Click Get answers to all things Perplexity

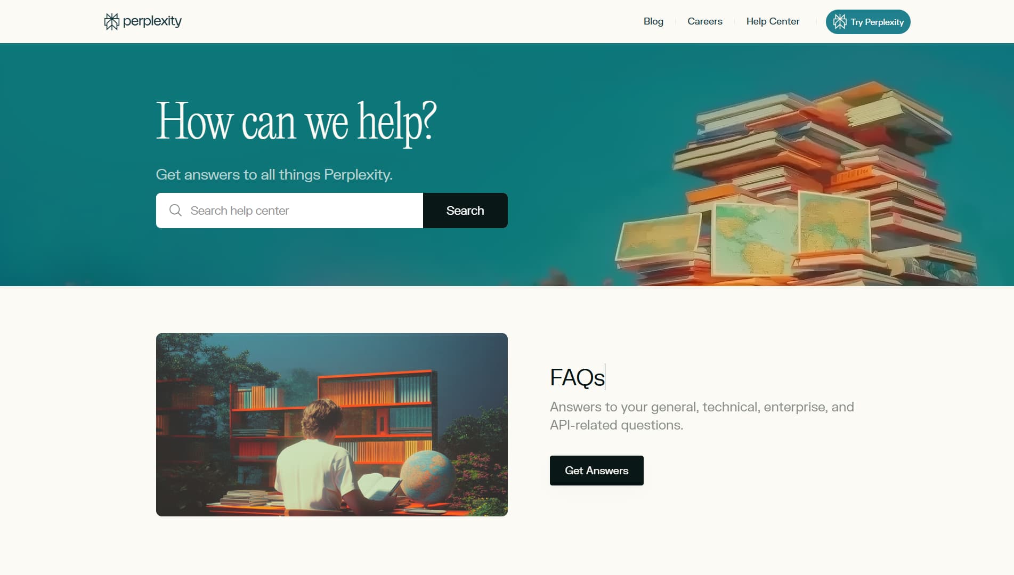point(274,175)
